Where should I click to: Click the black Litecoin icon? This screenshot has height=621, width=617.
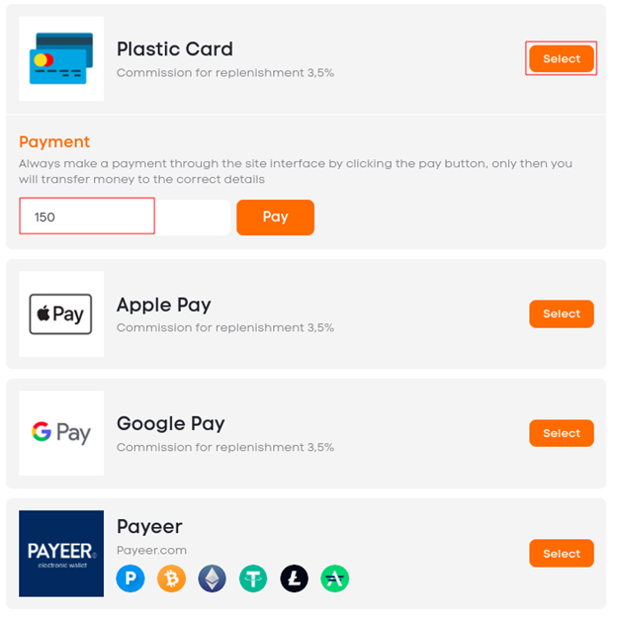point(295,578)
